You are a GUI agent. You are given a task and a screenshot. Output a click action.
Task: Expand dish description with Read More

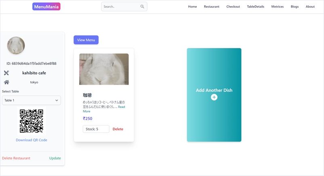[121, 107]
